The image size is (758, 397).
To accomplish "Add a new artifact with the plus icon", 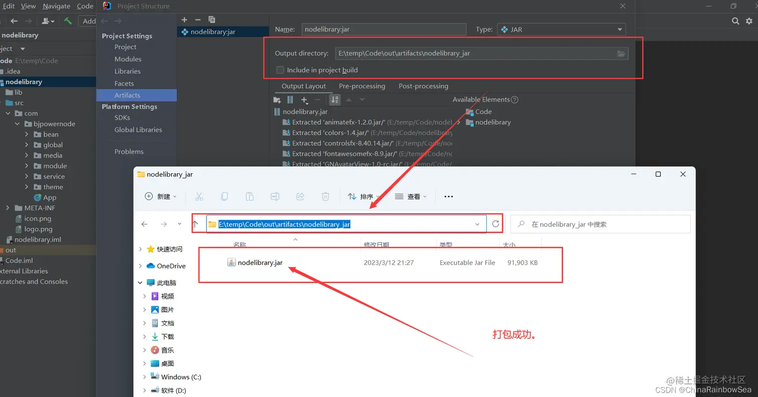I will point(184,20).
